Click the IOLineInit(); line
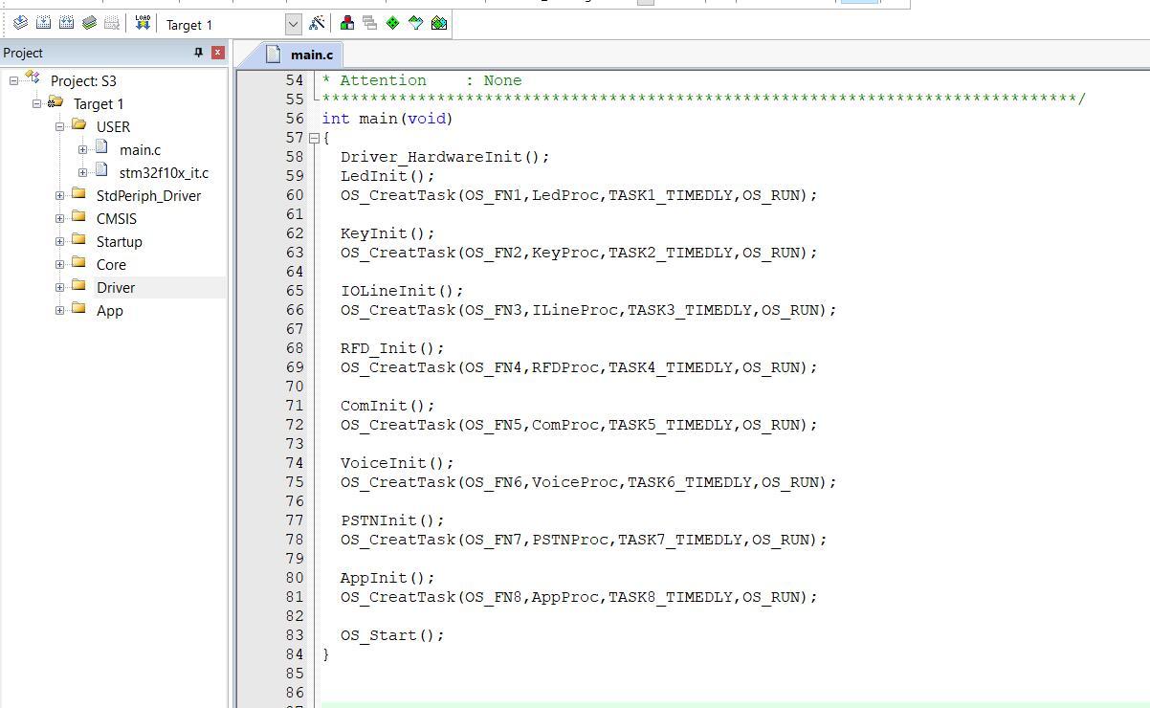Image resolution: width=1150 pixels, height=708 pixels. click(x=402, y=291)
